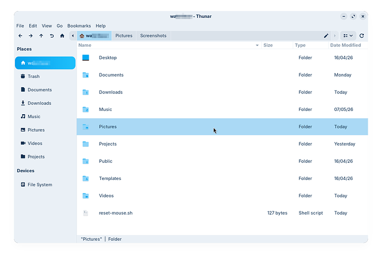The image size is (382, 260).
Task: Click the home path bar button
Action: (94, 36)
